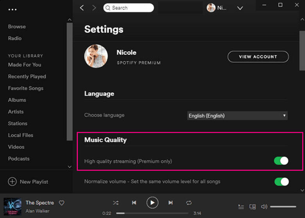This screenshot has width=305, height=218.
Task: Click sidebar scroll down arrow
Action: (70, 167)
